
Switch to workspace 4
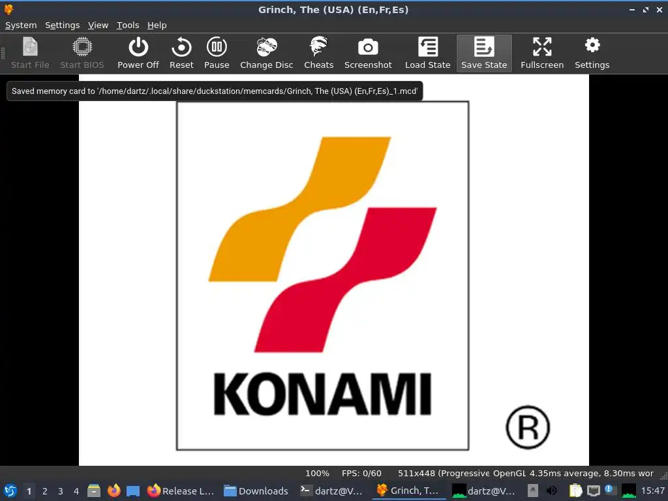coord(76,491)
